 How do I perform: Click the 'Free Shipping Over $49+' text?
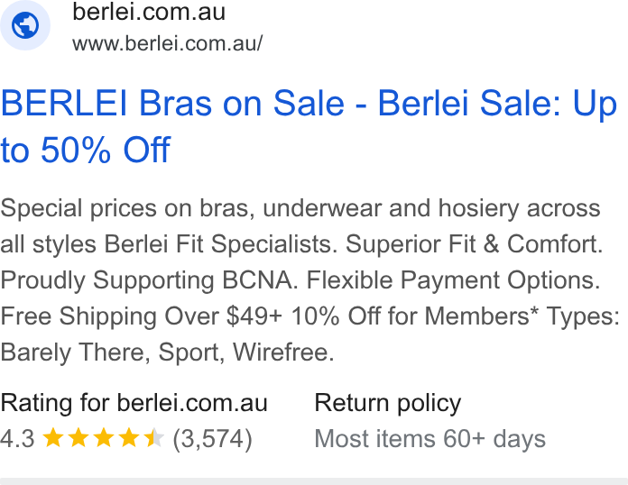tap(141, 316)
